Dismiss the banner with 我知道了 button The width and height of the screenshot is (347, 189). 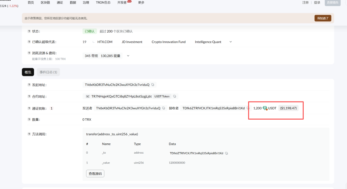[x=323, y=18]
